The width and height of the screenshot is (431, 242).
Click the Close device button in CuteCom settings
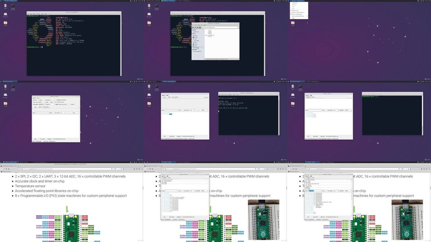click(35, 107)
